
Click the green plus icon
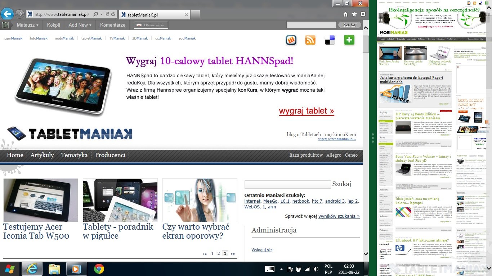[349, 40]
